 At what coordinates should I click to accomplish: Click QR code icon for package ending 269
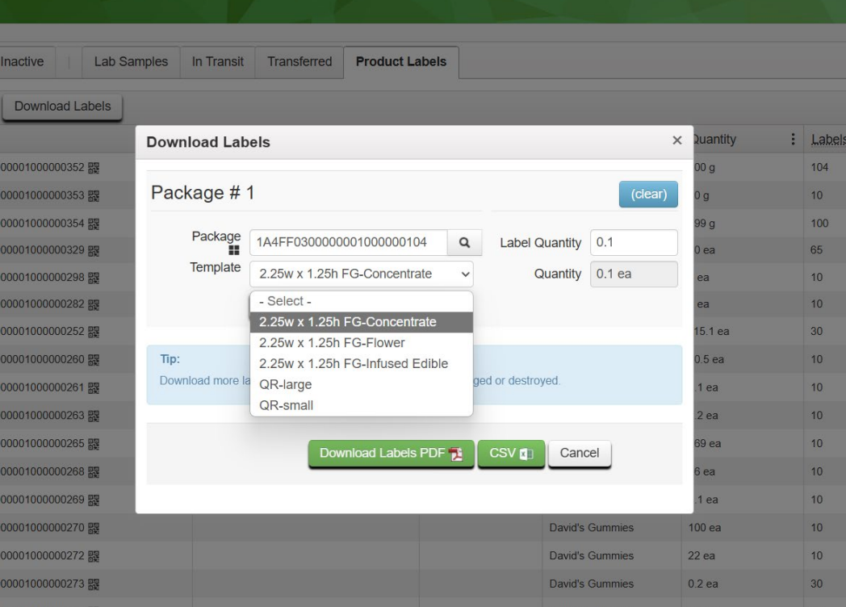(94, 500)
